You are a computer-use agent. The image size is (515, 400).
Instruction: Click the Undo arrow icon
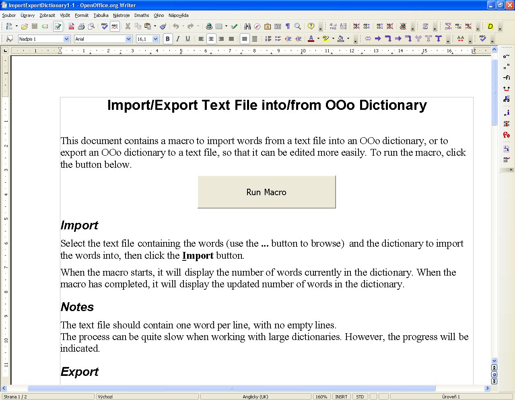pyautogui.click(x=176, y=26)
